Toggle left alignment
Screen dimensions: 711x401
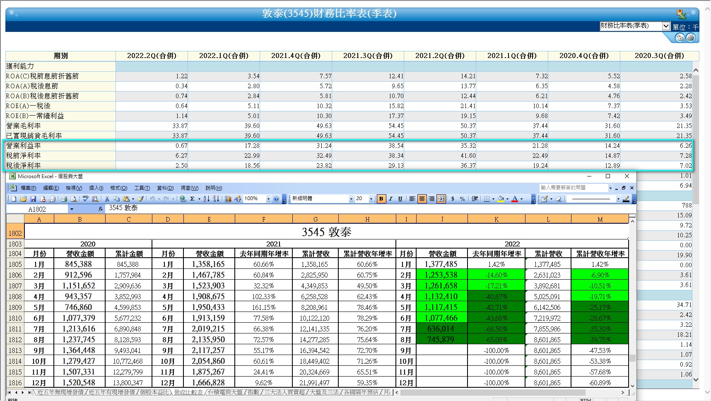coord(412,199)
